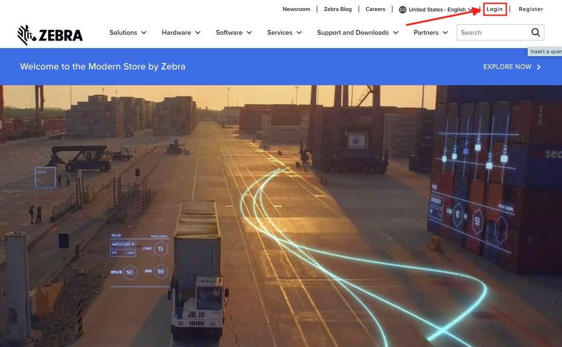The width and height of the screenshot is (562, 347).
Task: Click the Register link
Action: click(x=531, y=9)
